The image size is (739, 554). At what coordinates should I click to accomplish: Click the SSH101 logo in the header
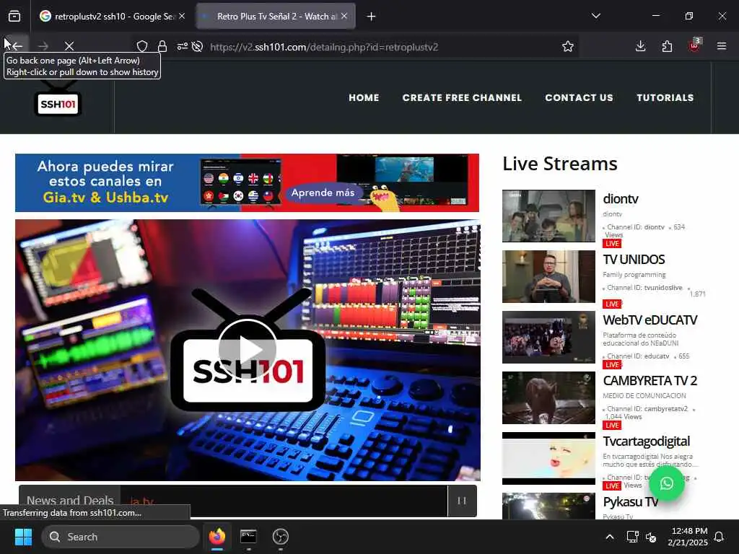point(58,100)
